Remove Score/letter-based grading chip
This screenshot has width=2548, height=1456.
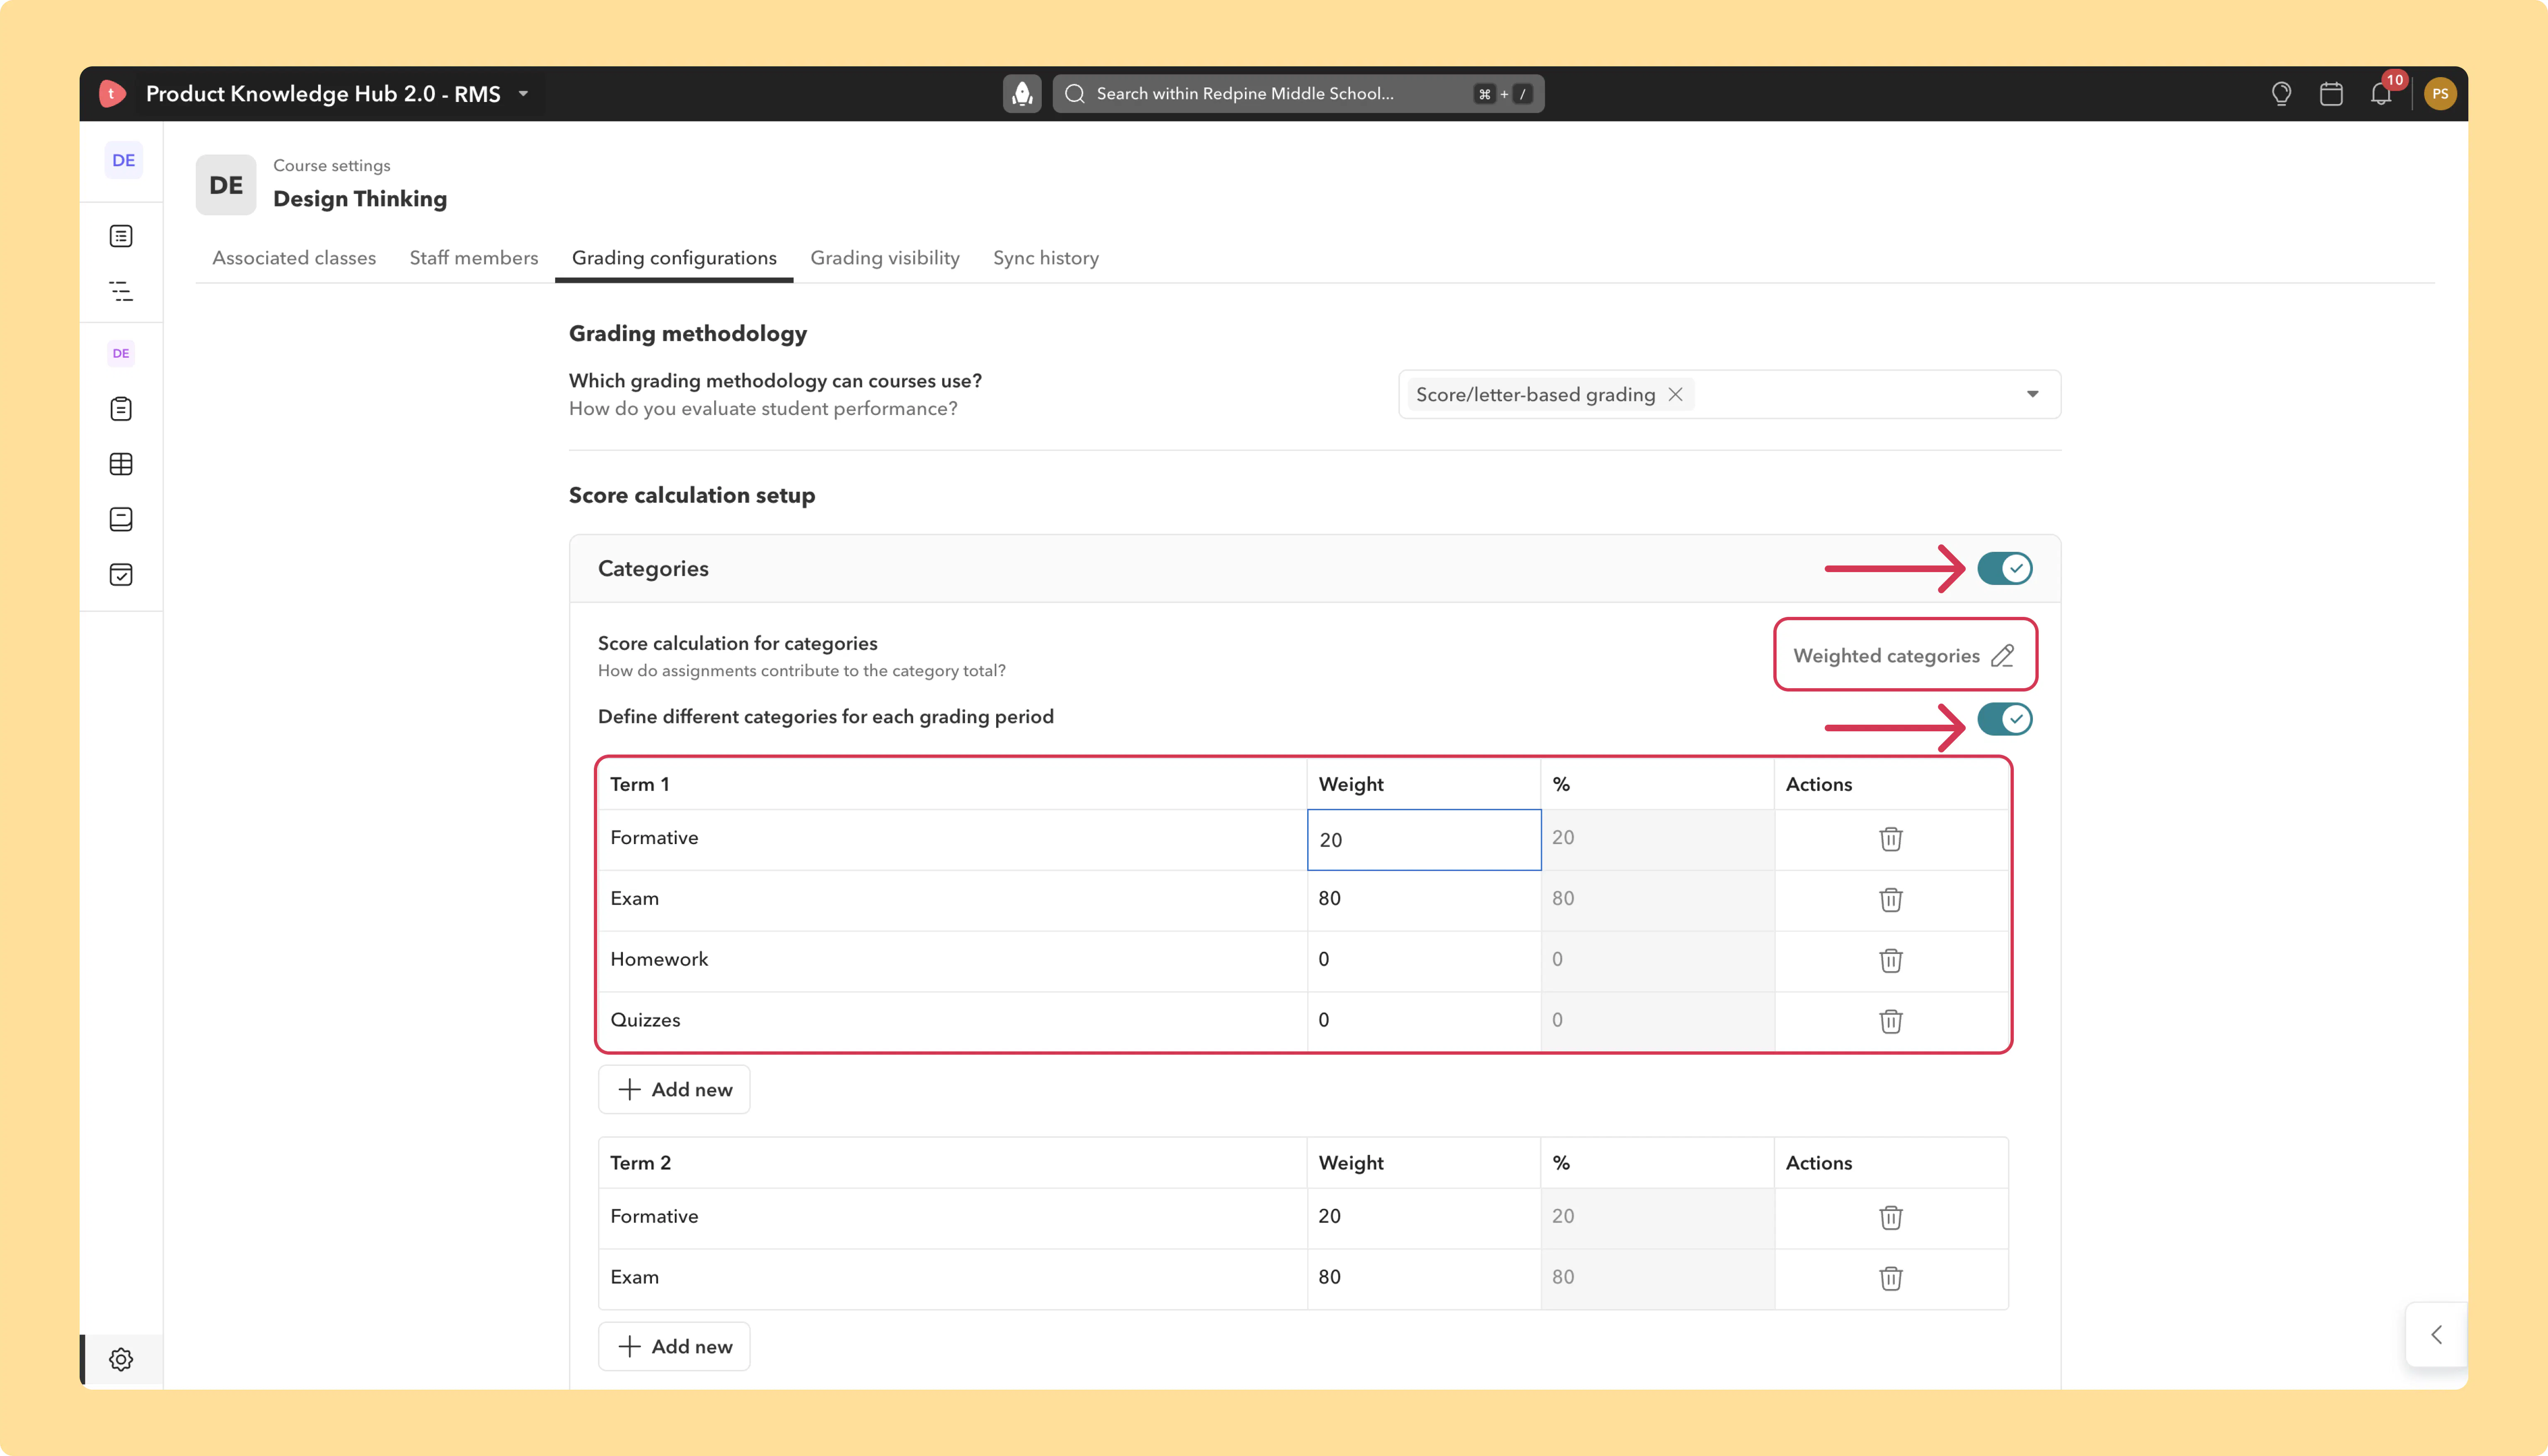click(x=1675, y=395)
